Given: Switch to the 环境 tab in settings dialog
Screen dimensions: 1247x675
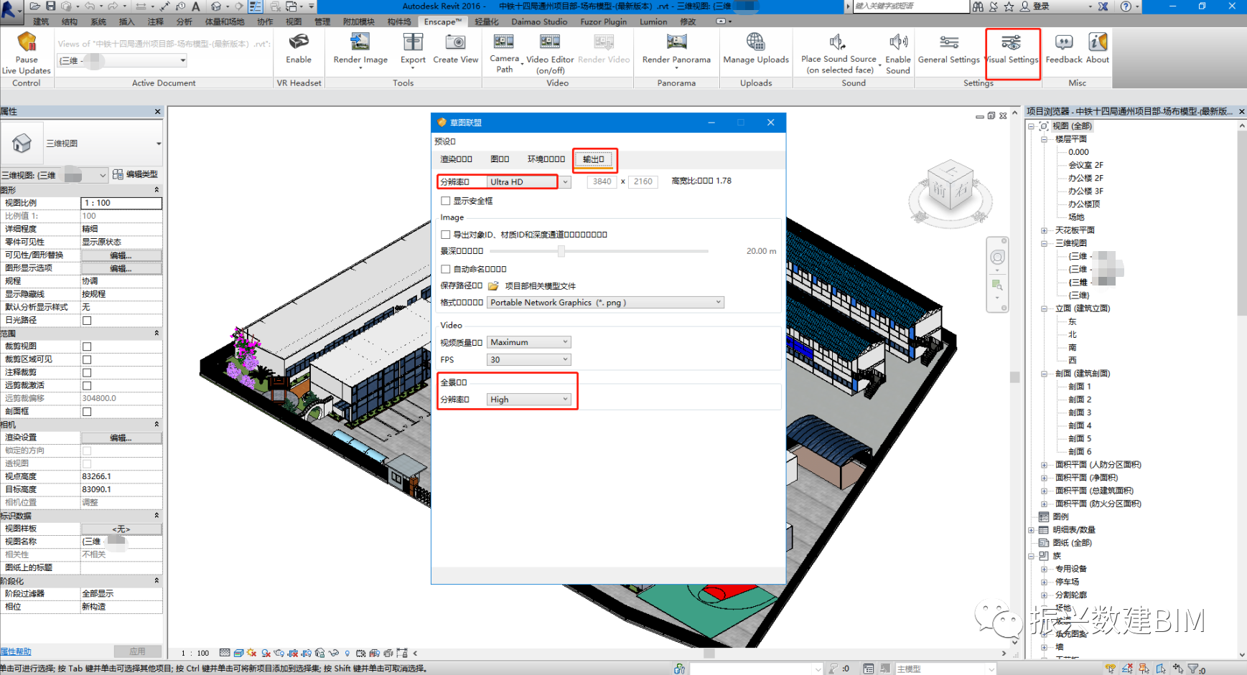Looking at the screenshot, I should click(546, 159).
